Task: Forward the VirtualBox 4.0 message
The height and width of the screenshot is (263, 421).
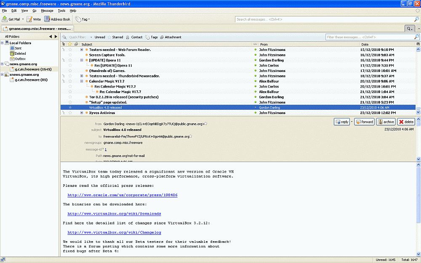Action: [364, 122]
